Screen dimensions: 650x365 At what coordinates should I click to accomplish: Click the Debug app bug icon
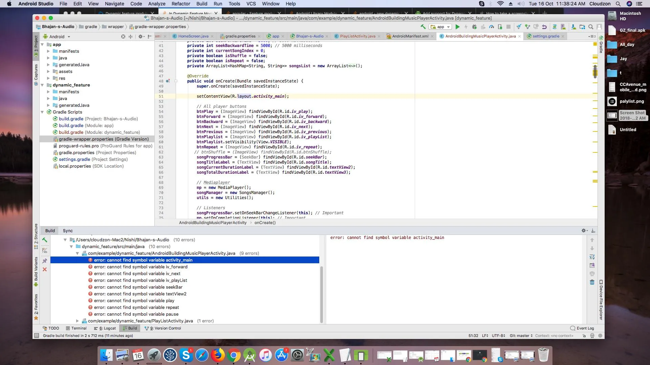(x=474, y=27)
